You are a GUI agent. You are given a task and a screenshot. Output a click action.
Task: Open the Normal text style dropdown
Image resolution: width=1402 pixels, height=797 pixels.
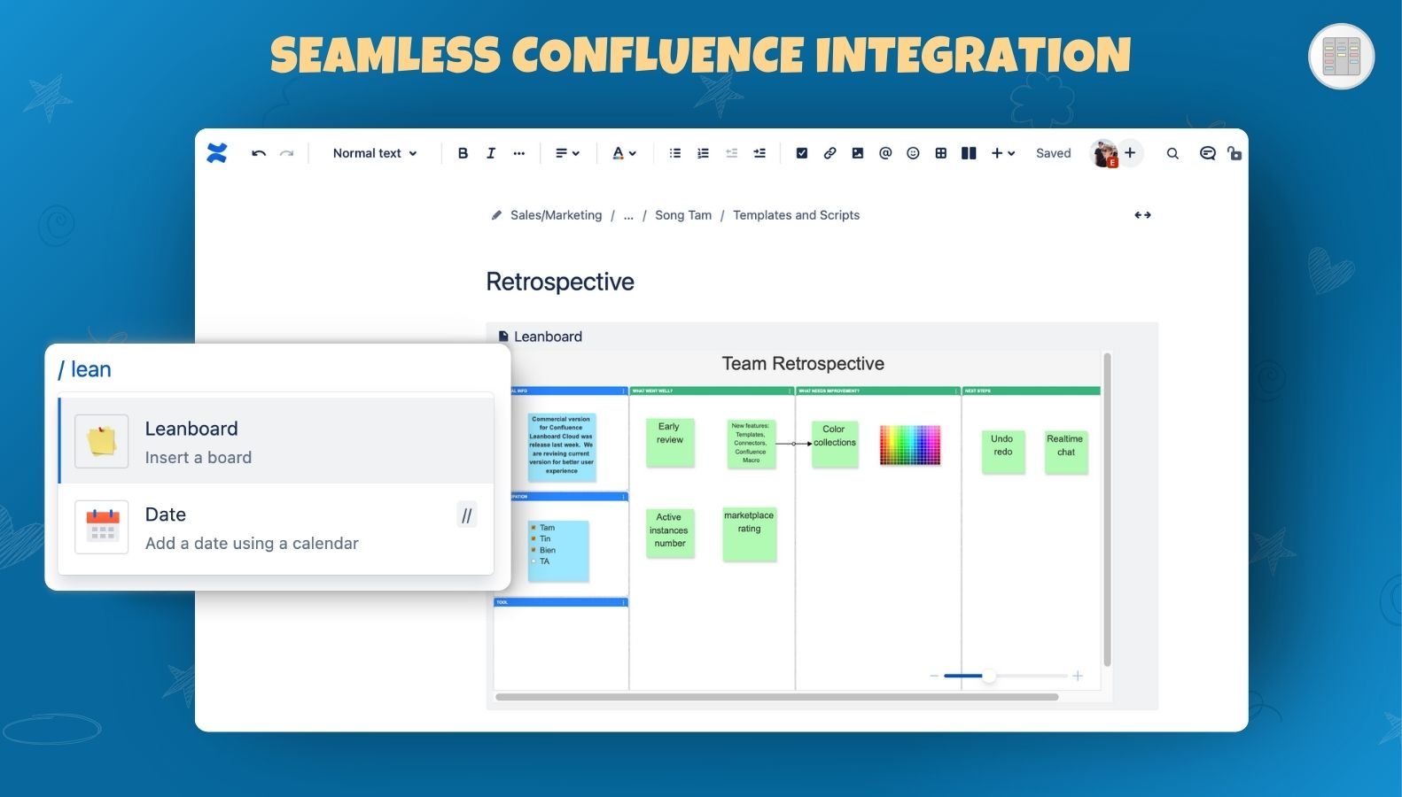[x=375, y=153]
